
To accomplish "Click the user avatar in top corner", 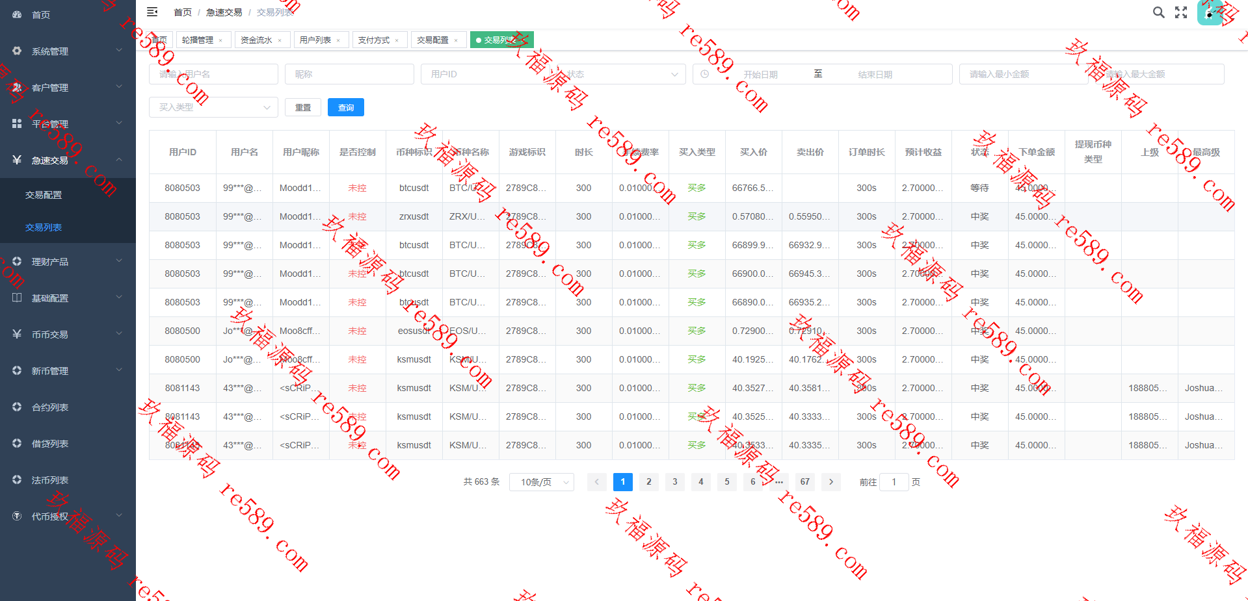I will point(1210,12).
